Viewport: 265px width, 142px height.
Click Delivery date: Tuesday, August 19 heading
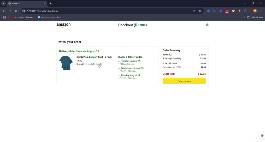[79, 51]
